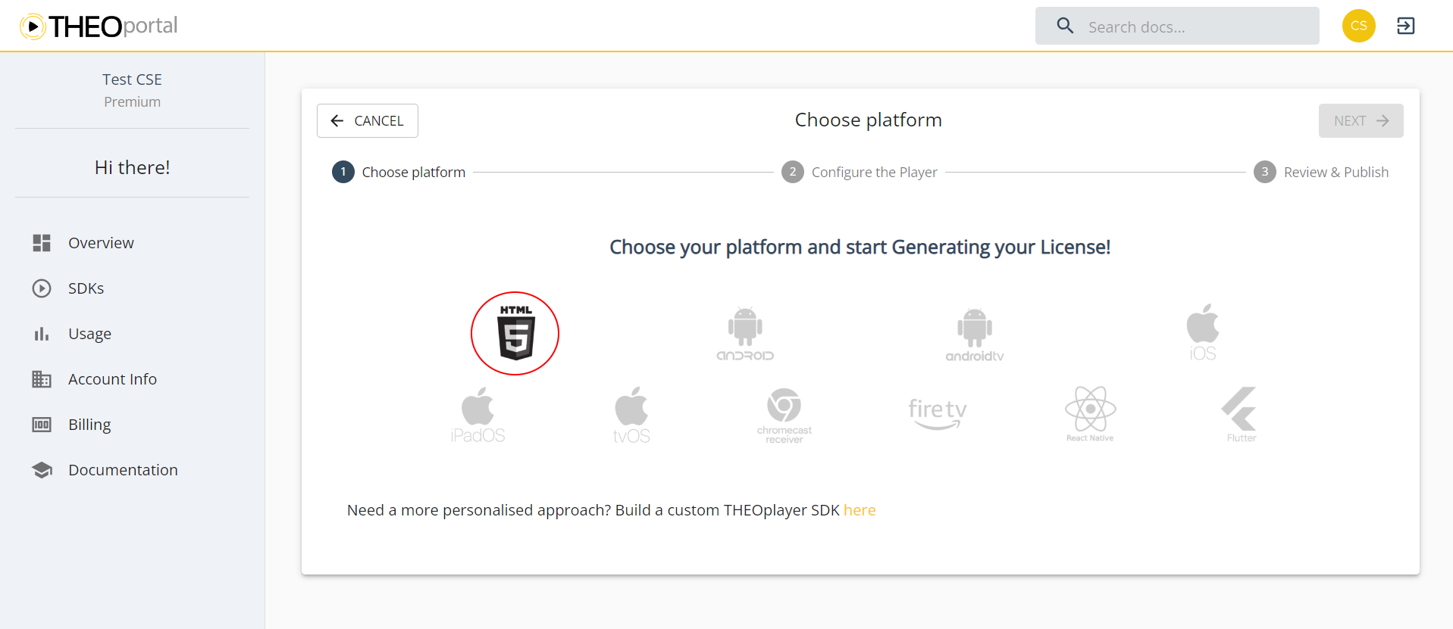Open the custom THEOplayer SDK 'here' link
Viewport: 1453px width, 629px height.
coord(860,509)
